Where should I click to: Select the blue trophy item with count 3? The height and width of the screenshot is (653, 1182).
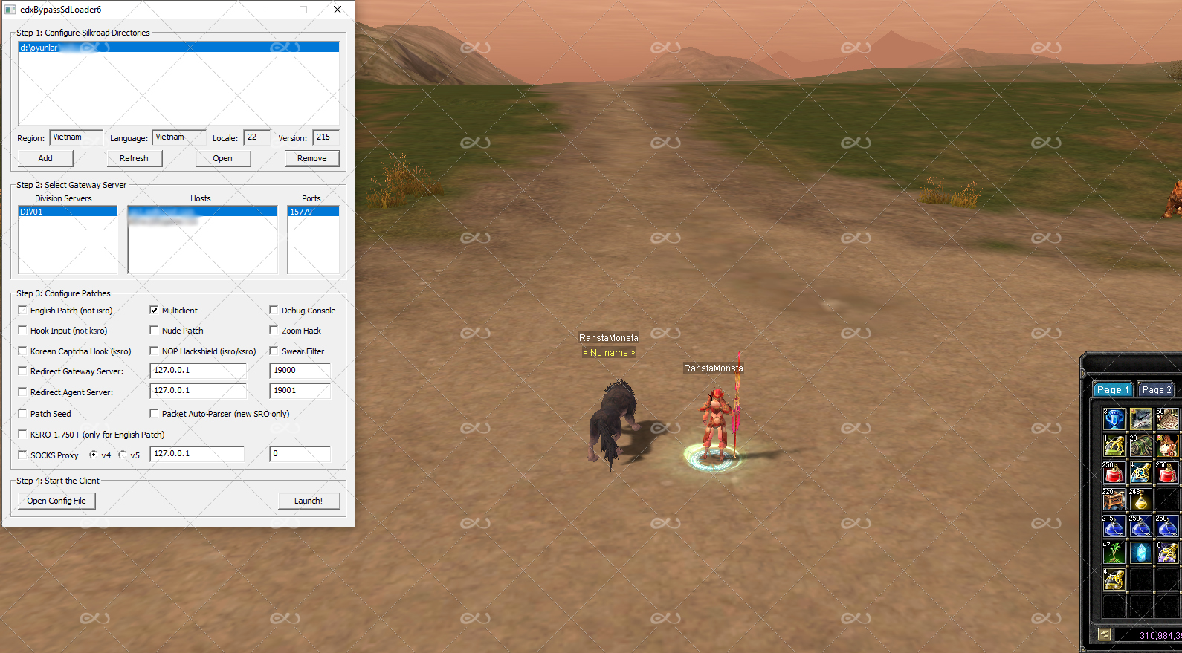click(1114, 419)
